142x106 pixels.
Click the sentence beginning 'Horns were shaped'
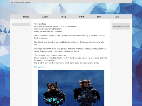tap(71, 59)
